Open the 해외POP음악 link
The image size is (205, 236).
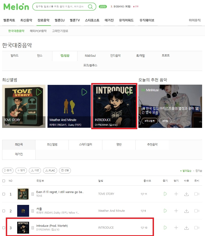[x=38, y=31]
